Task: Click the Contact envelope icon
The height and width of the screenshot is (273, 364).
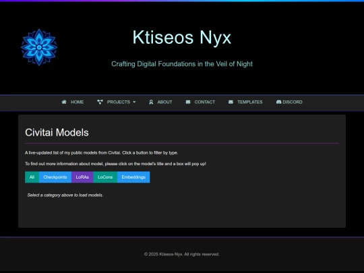Action: coord(188,102)
